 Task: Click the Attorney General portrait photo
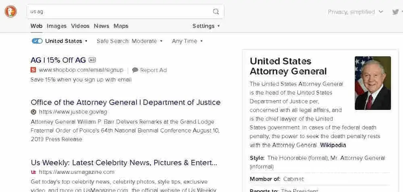[x=373, y=83]
